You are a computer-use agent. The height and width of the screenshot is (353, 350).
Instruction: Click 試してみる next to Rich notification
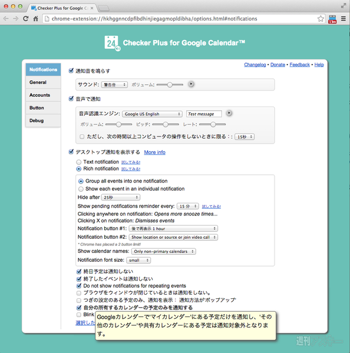[x=131, y=169]
